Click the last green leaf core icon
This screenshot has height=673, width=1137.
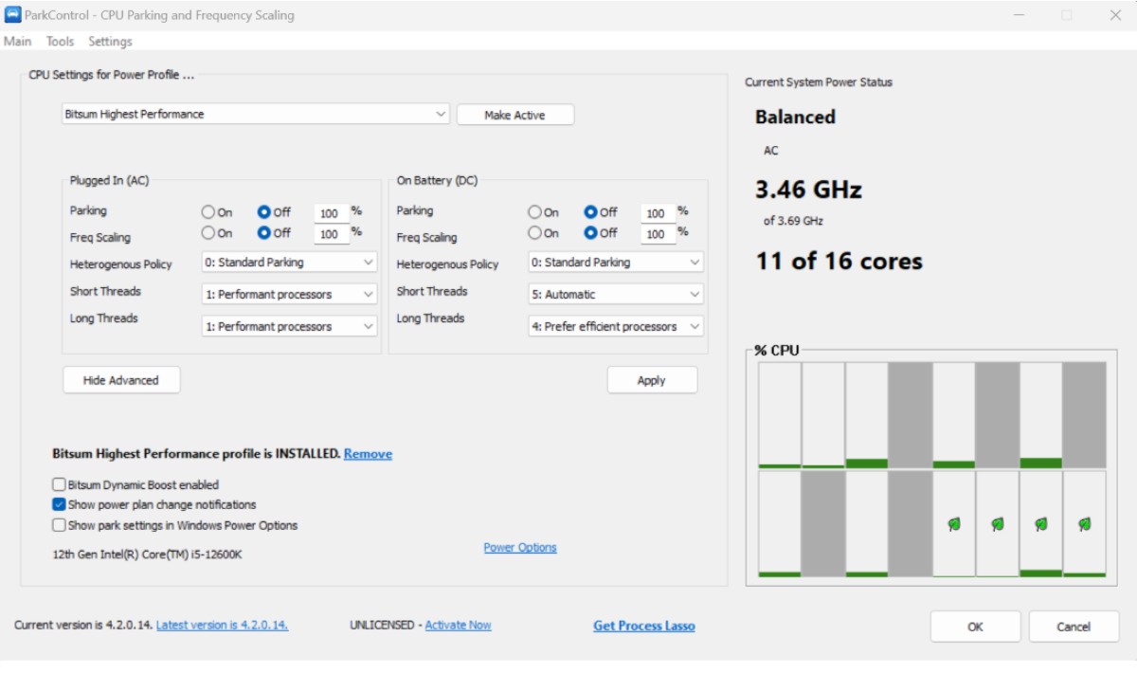point(1084,523)
